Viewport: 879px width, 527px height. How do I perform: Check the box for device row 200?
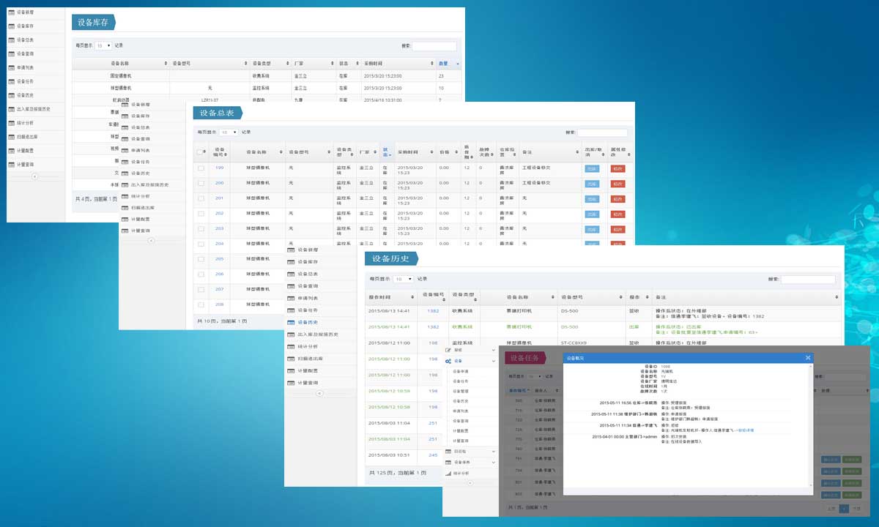coord(201,183)
